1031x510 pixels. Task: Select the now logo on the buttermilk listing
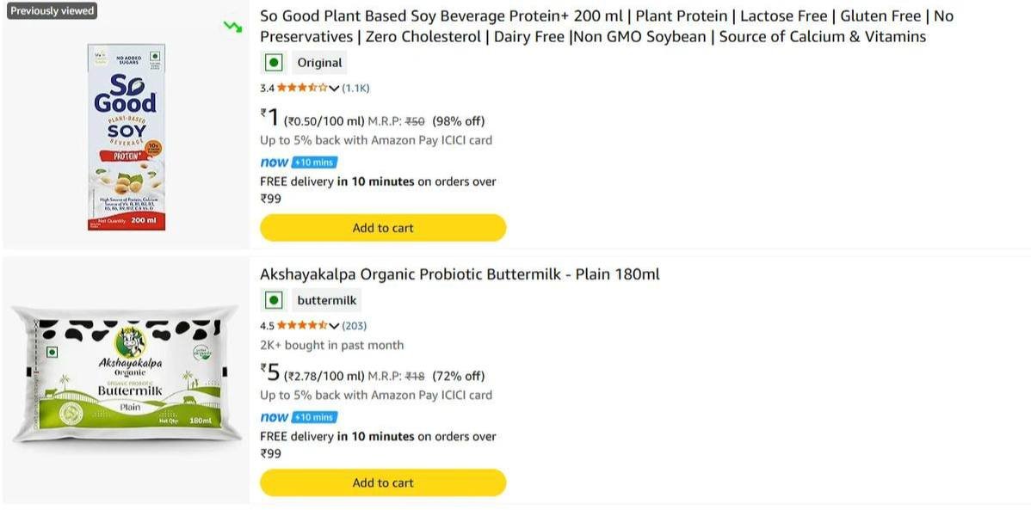click(x=273, y=416)
